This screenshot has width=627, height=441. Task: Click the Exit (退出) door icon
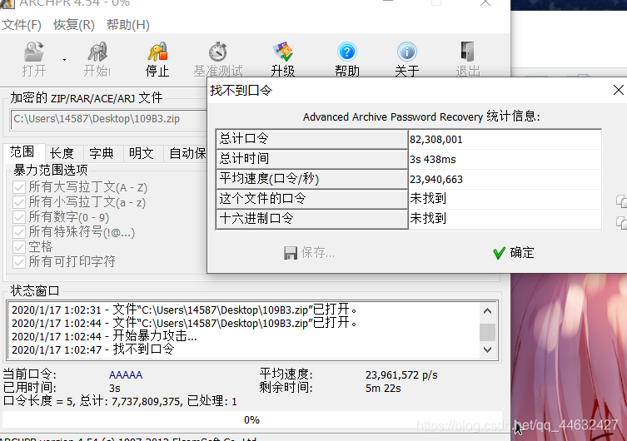467,52
